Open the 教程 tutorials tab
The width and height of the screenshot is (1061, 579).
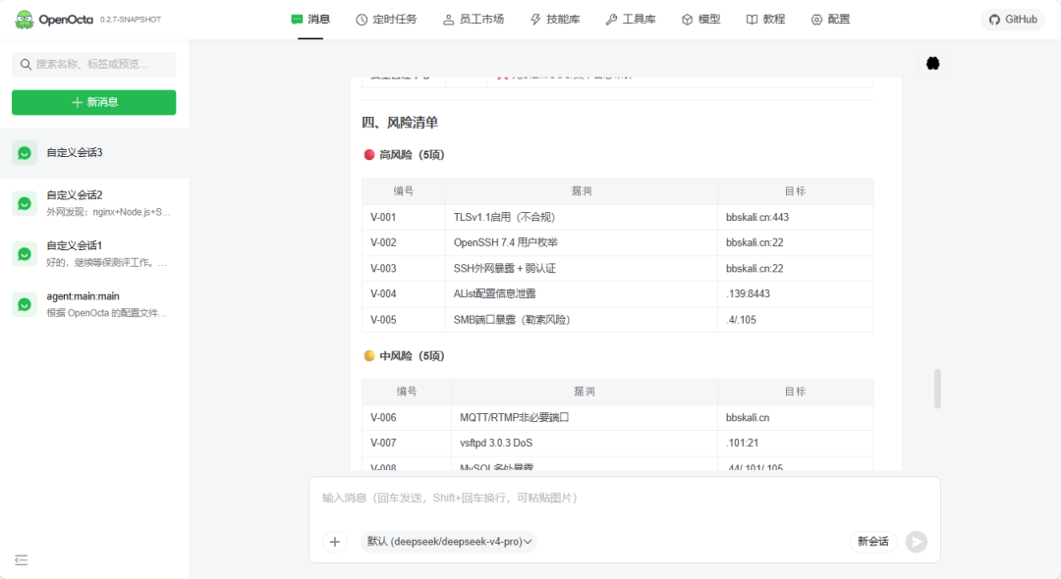pos(765,19)
